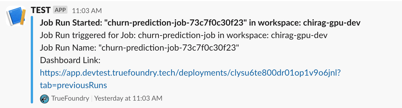Click the 'Dashboard Link:' label

pos(69,60)
